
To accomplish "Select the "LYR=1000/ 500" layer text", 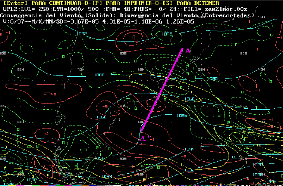I will [x=76, y=9].
